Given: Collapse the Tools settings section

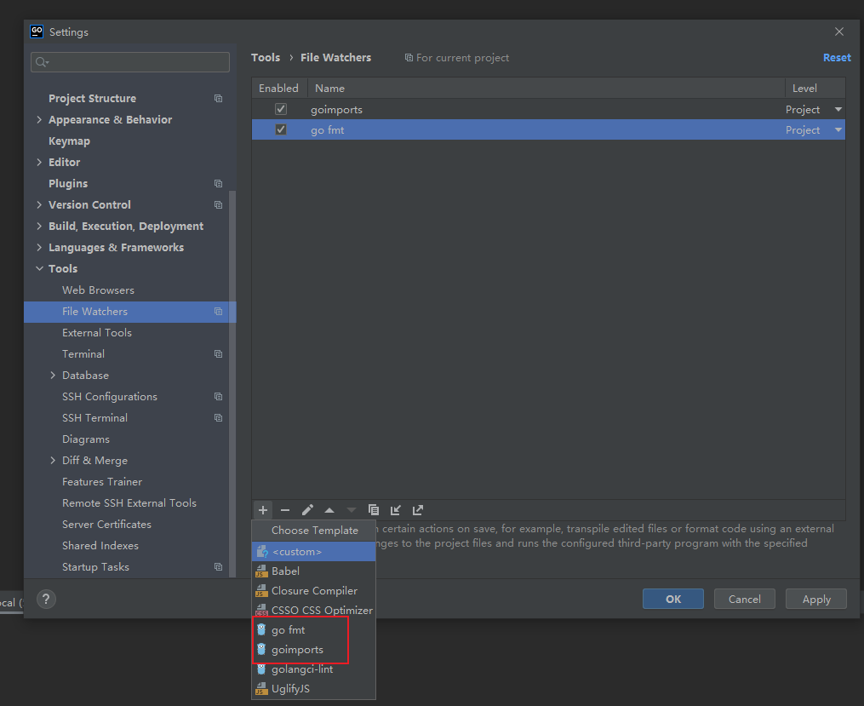Looking at the screenshot, I should [x=39, y=269].
